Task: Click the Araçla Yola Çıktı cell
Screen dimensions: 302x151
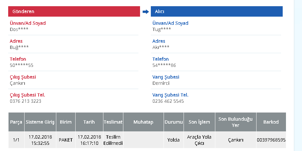Action: point(199,140)
